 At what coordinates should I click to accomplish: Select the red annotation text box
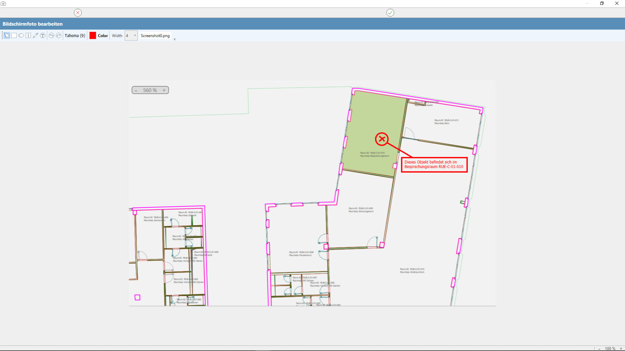pyautogui.click(x=434, y=165)
